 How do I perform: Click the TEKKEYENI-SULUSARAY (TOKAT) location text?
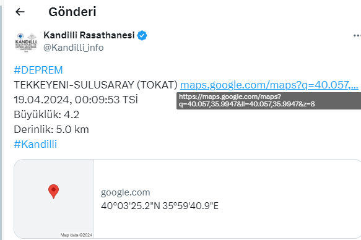(96, 85)
